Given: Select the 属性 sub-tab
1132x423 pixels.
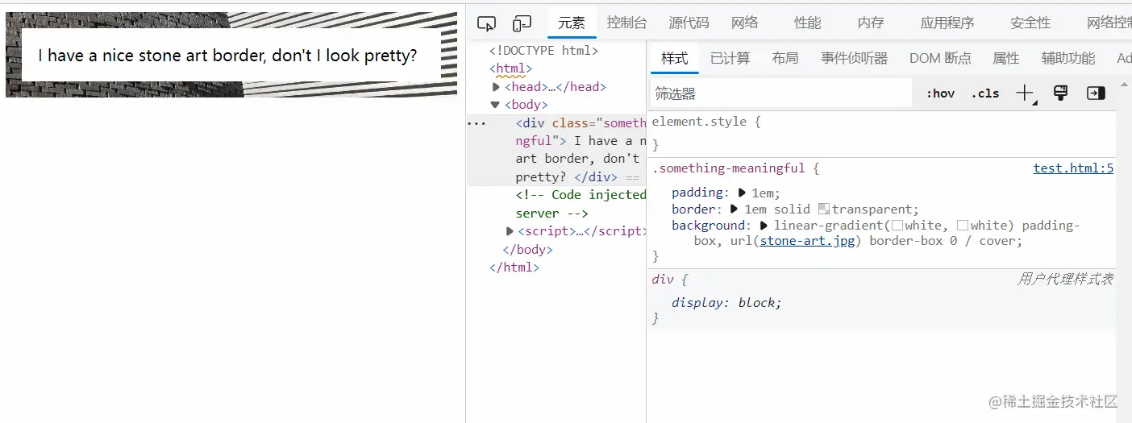Looking at the screenshot, I should 1006,58.
